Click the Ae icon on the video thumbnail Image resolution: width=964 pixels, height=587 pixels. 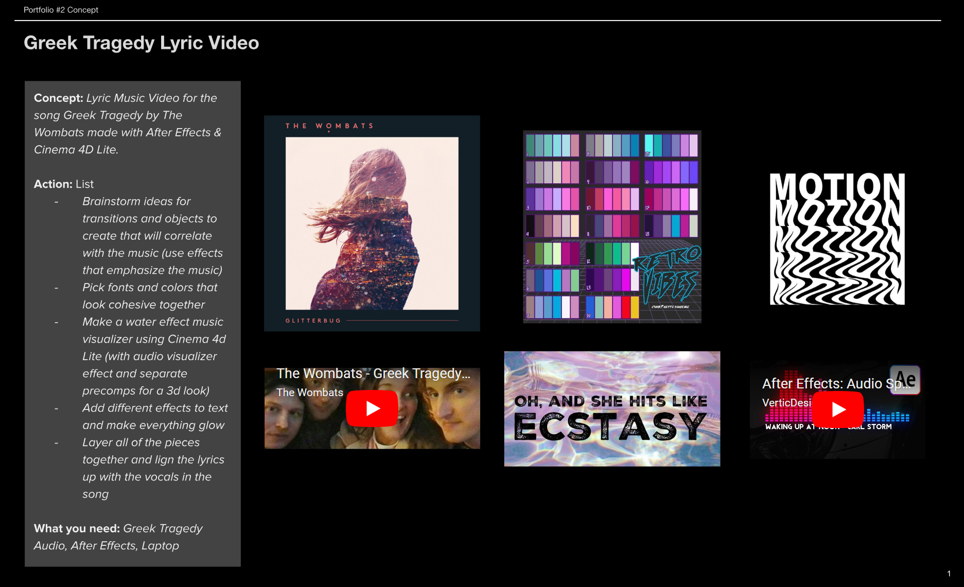pyautogui.click(x=905, y=380)
